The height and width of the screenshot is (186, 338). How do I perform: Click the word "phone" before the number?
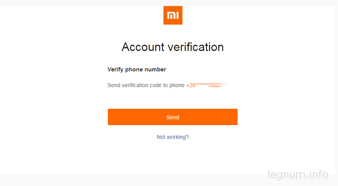177,86
